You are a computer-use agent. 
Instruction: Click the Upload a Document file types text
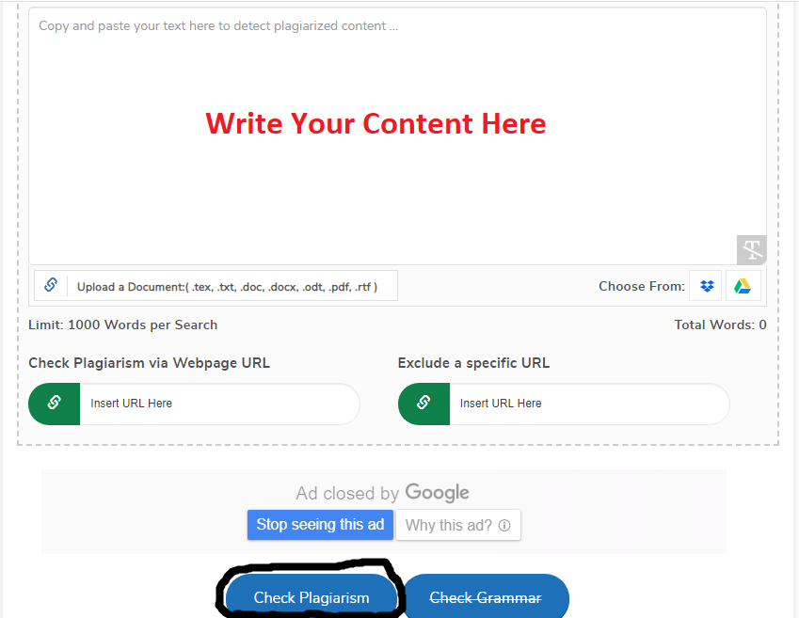coord(227,287)
